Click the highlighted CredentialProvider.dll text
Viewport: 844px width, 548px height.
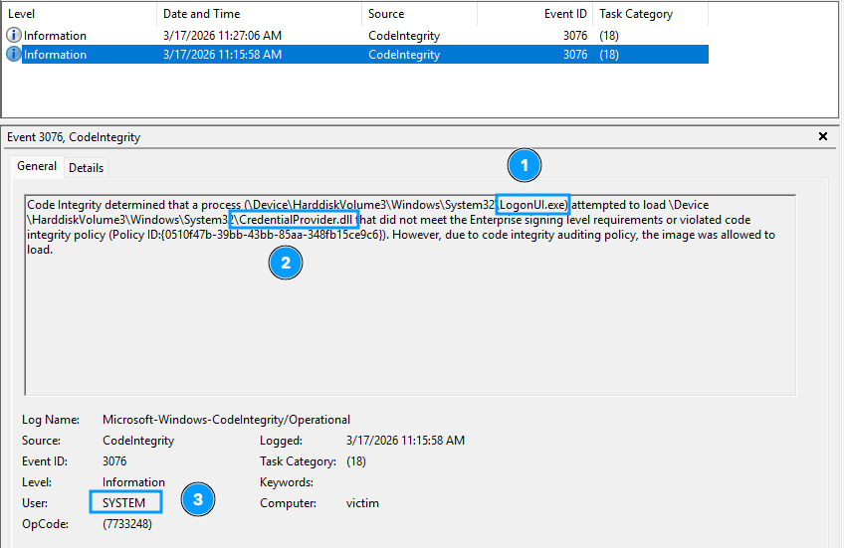[293, 220]
